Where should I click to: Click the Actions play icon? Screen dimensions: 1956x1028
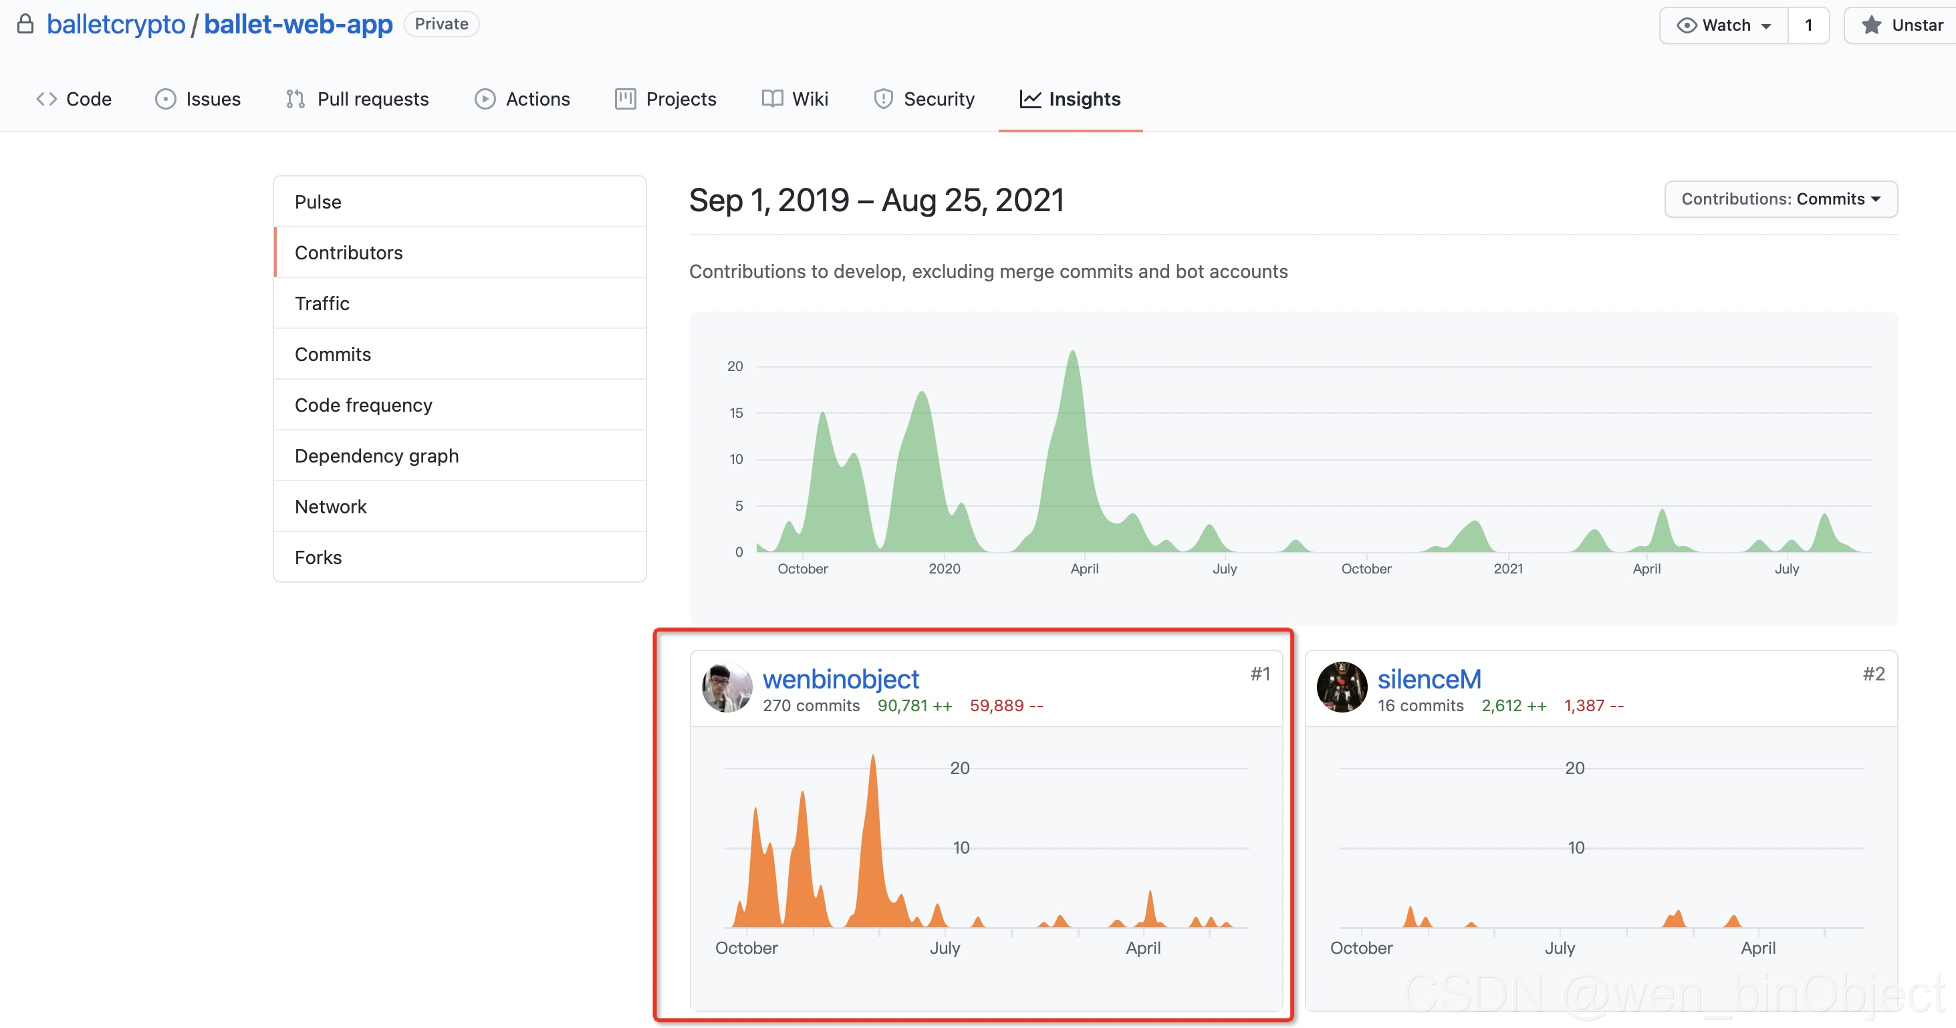tap(485, 99)
